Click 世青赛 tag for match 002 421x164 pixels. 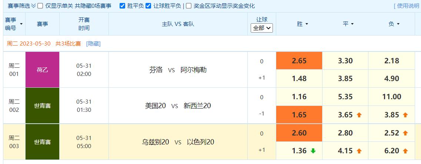(x=43, y=106)
